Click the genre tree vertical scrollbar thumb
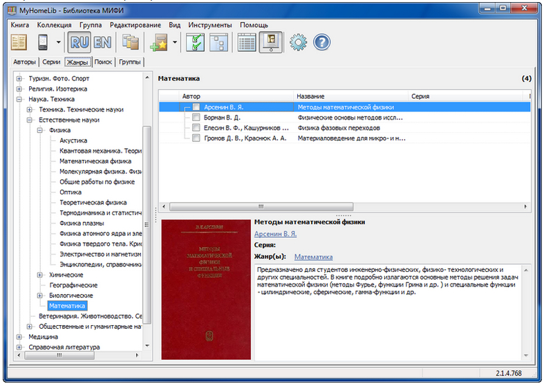The width and height of the screenshot is (544, 384). pos(147,224)
